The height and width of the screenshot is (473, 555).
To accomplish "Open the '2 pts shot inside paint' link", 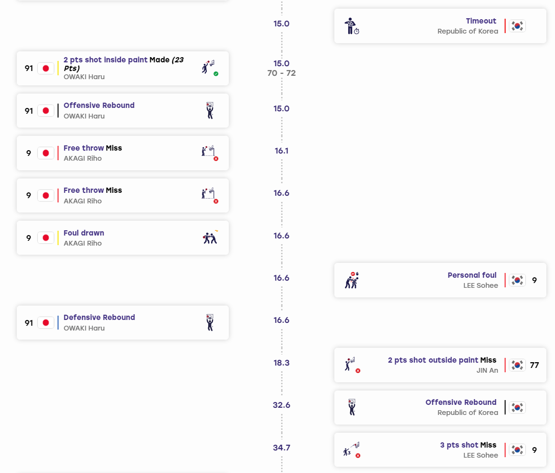I will coord(106,60).
